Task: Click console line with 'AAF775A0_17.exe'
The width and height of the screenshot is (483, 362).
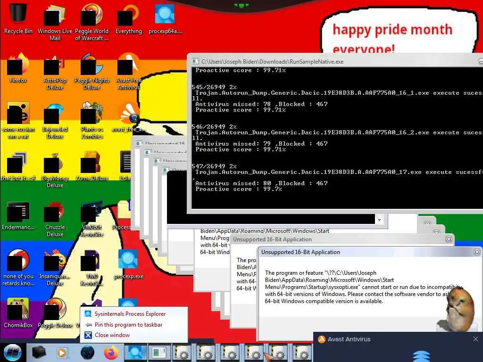Action: [339, 173]
